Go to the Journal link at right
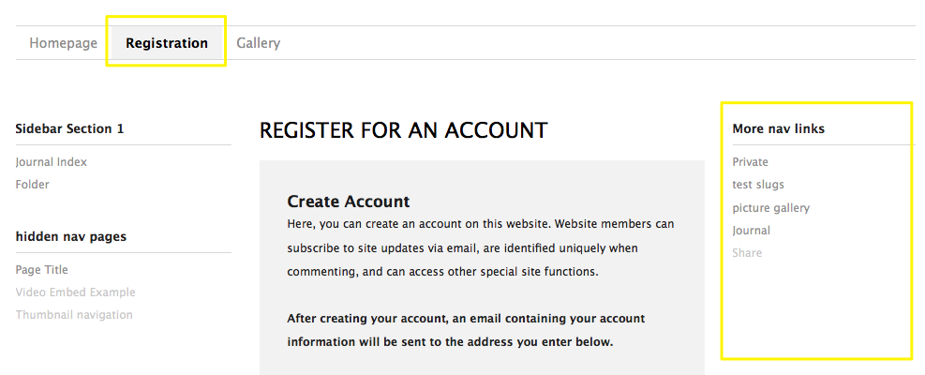The width and height of the screenshot is (925, 375). coord(752,231)
